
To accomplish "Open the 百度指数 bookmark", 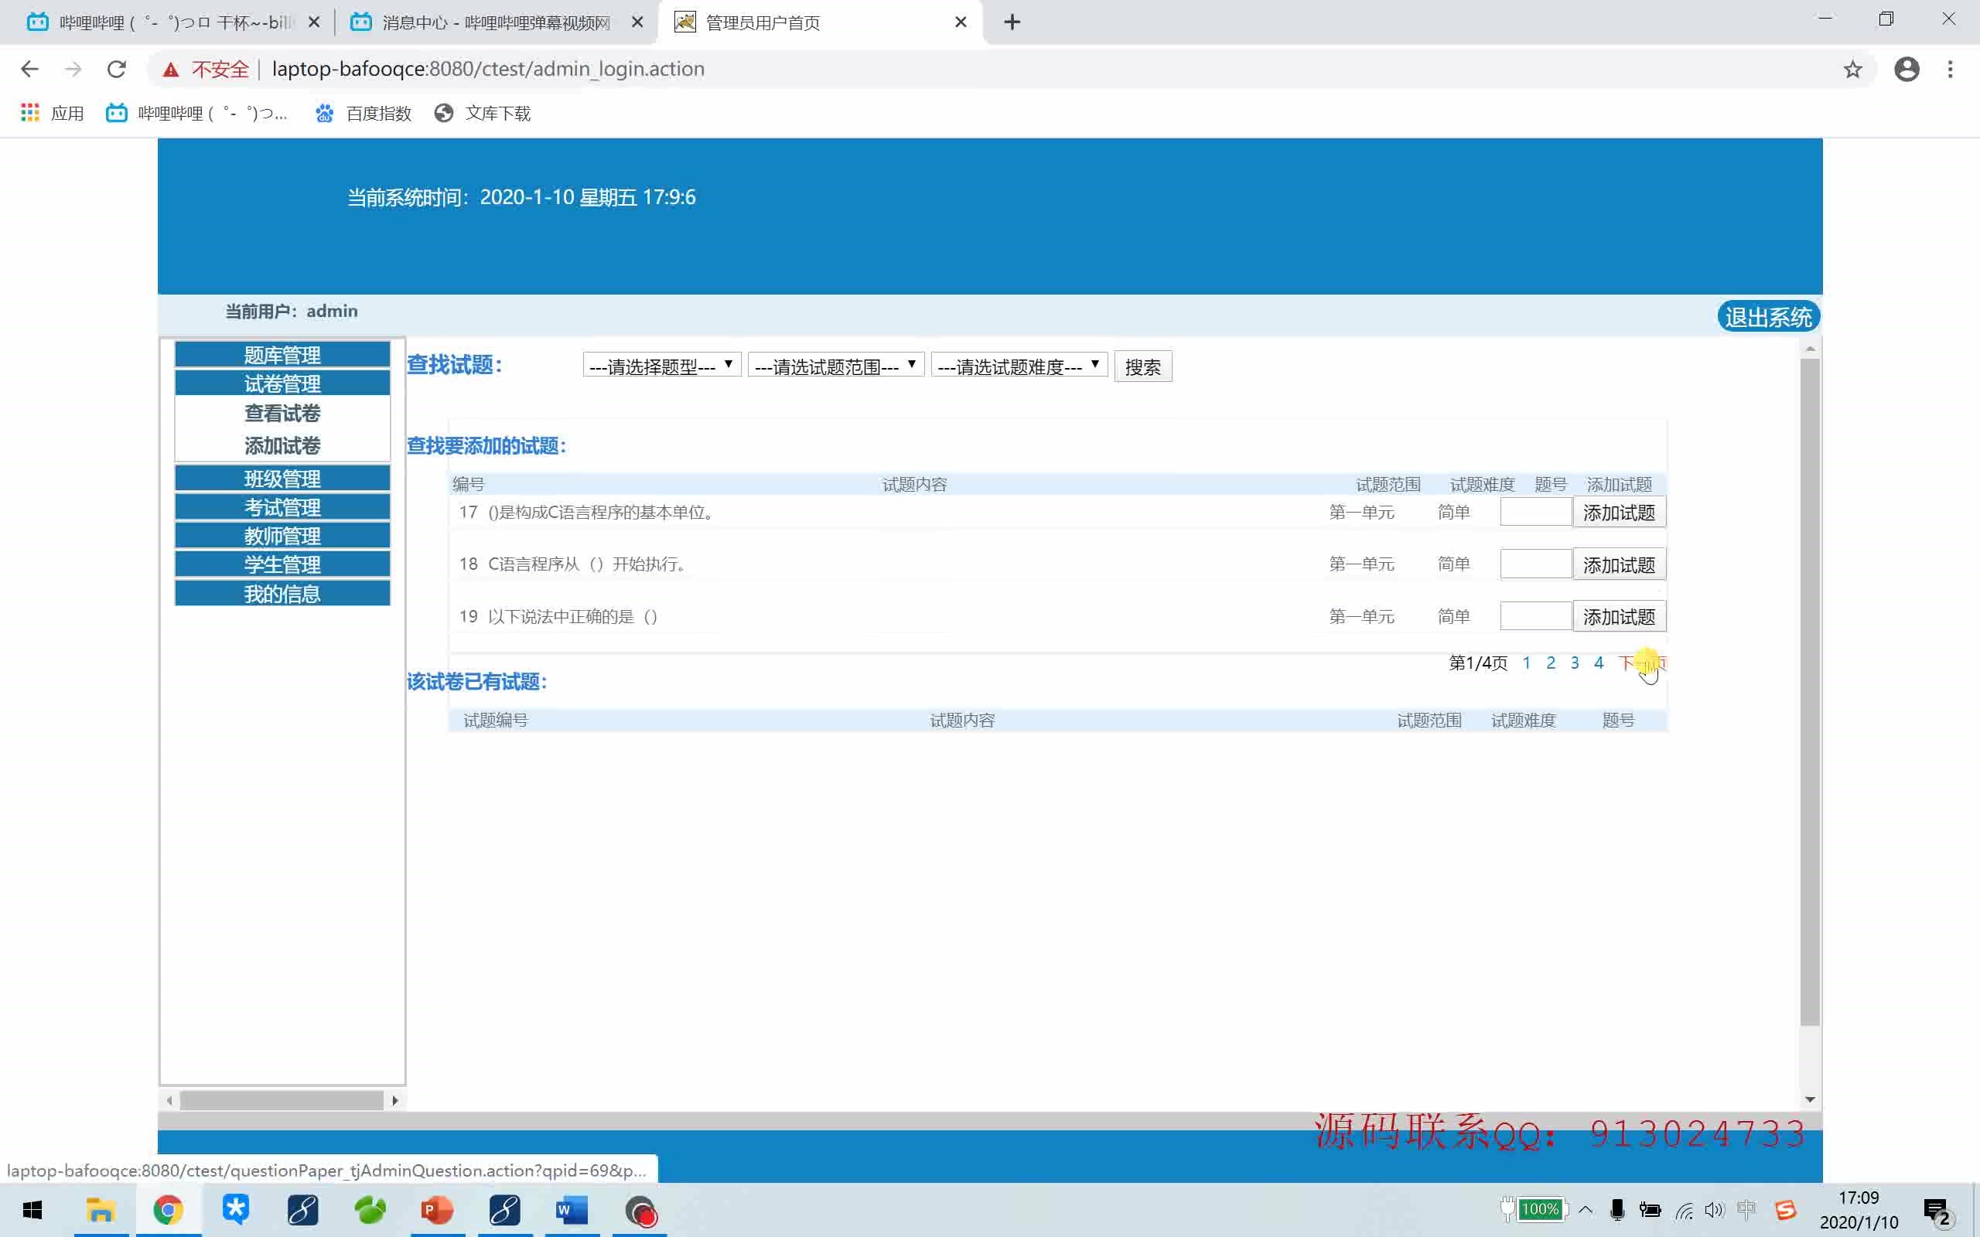I will coord(364,113).
